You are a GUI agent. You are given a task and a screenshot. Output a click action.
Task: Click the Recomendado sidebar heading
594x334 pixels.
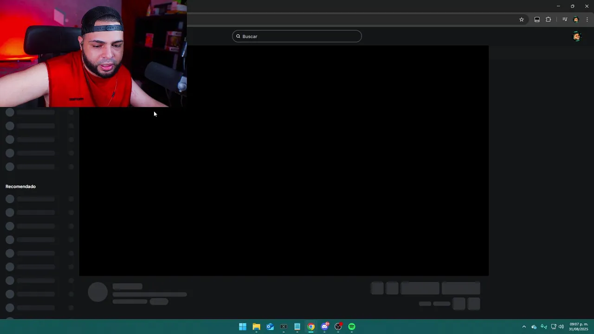point(20,186)
